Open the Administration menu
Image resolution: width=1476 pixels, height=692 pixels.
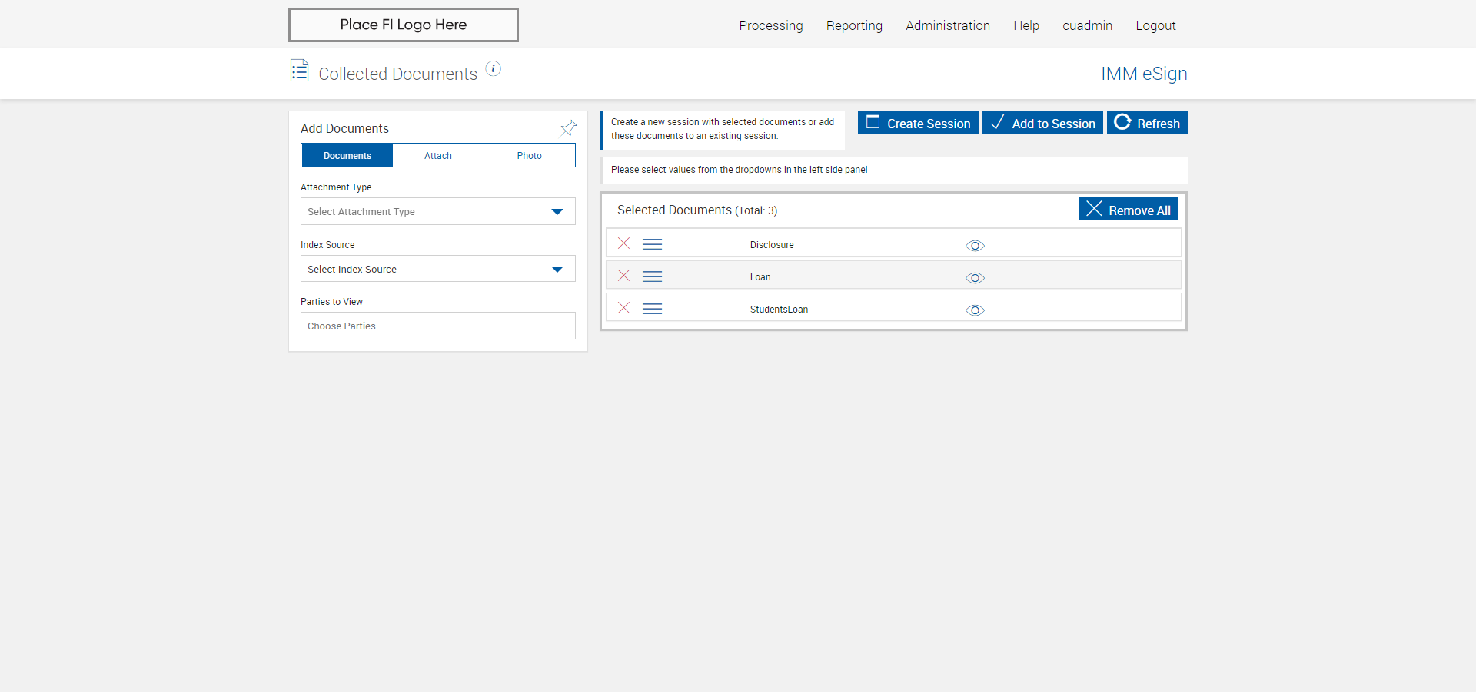click(x=947, y=25)
